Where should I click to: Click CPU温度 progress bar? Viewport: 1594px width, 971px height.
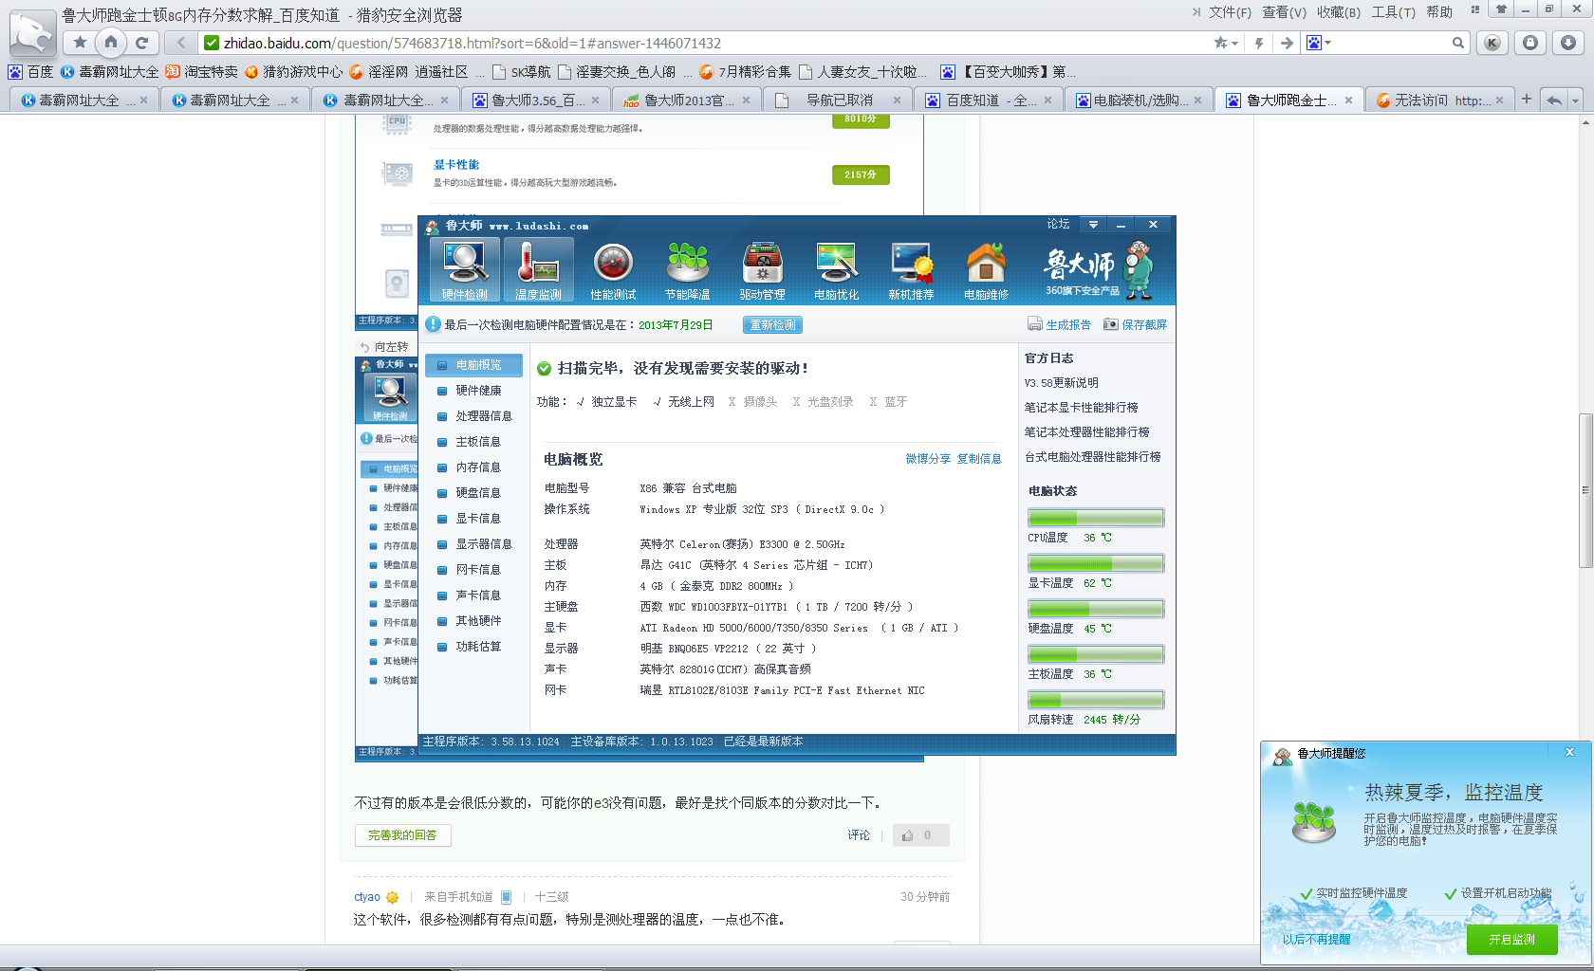coord(1096,518)
